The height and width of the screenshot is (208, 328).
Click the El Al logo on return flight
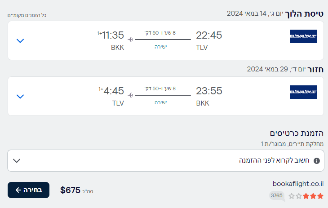pyautogui.click(x=303, y=92)
